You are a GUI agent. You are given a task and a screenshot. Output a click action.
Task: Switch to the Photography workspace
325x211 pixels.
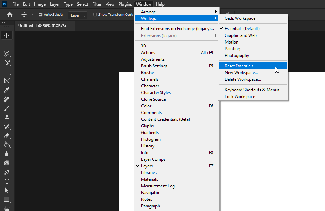pos(237,55)
